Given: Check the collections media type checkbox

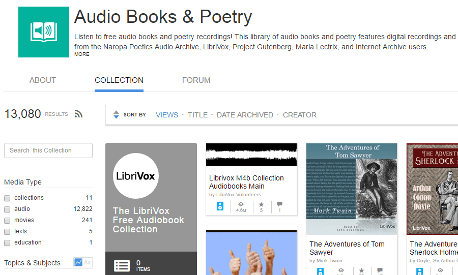Looking at the screenshot, I should point(7,198).
